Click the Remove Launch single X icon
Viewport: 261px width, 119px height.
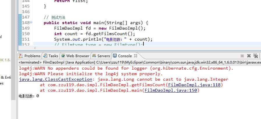249,56
